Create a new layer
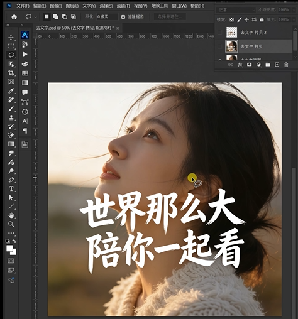The height and width of the screenshot is (319, 298). pos(277,65)
